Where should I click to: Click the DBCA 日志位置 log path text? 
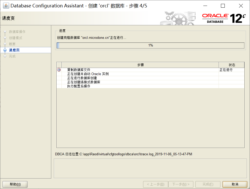pyautogui.click(x=123, y=154)
